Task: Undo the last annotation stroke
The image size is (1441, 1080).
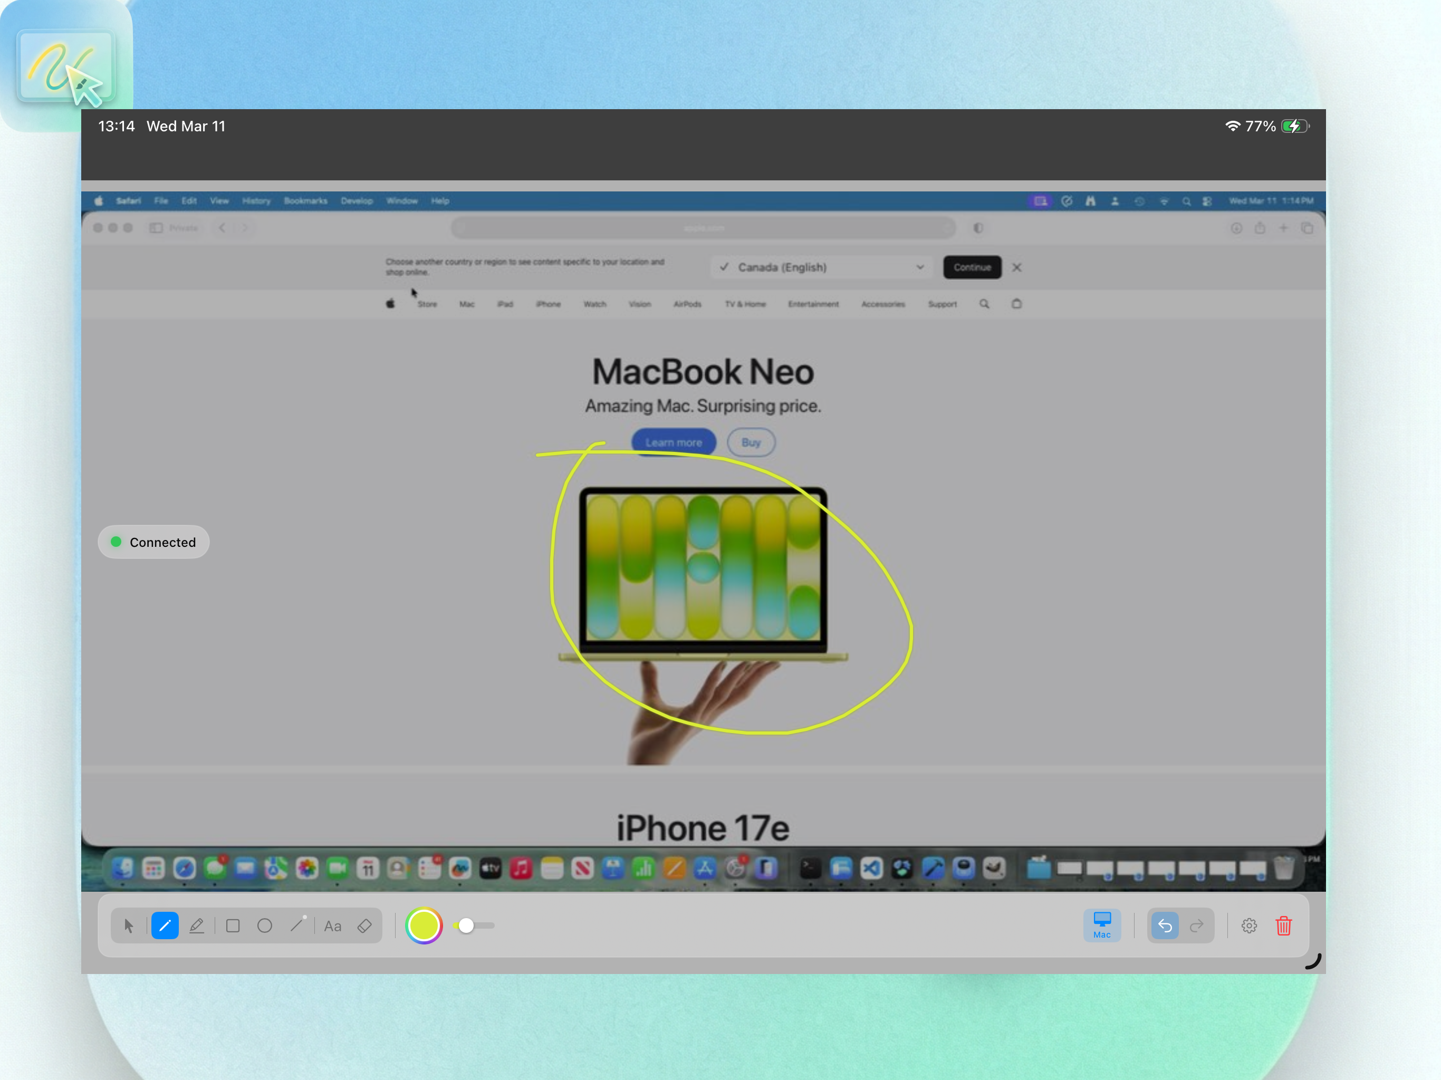Action: pos(1165,925)
